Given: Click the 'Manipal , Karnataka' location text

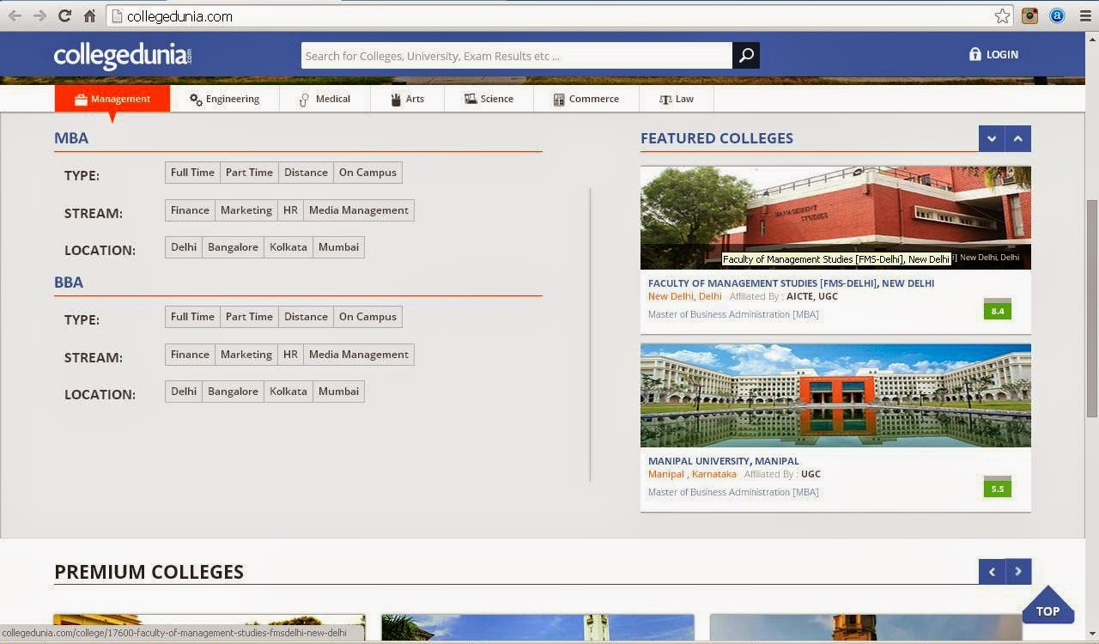Looking at the screenshot, I should pyautogui.click(x=692, y=474).
